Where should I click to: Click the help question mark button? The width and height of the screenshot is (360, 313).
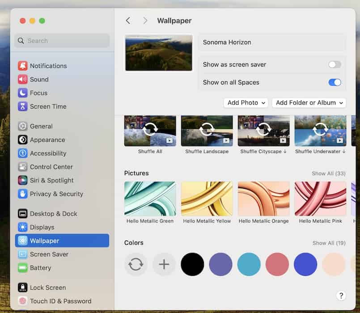(x=341, y=296)
